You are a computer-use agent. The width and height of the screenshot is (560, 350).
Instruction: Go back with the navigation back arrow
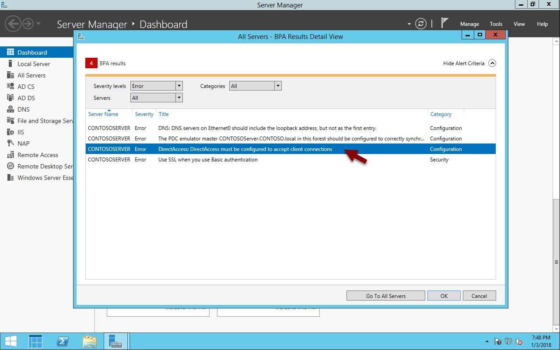[x=13, y=23]
